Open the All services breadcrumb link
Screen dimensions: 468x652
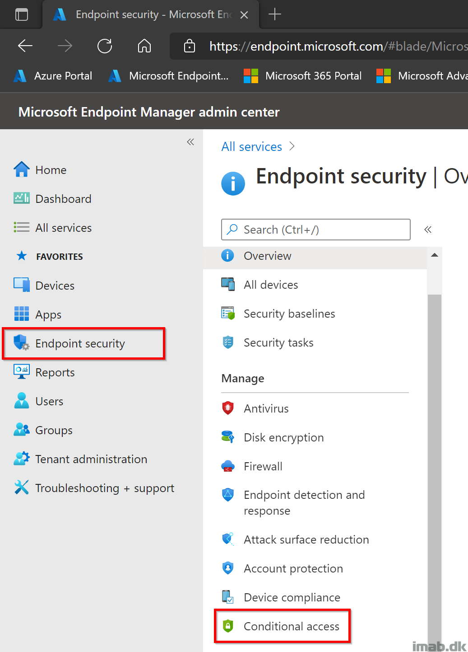click(251, 146)
